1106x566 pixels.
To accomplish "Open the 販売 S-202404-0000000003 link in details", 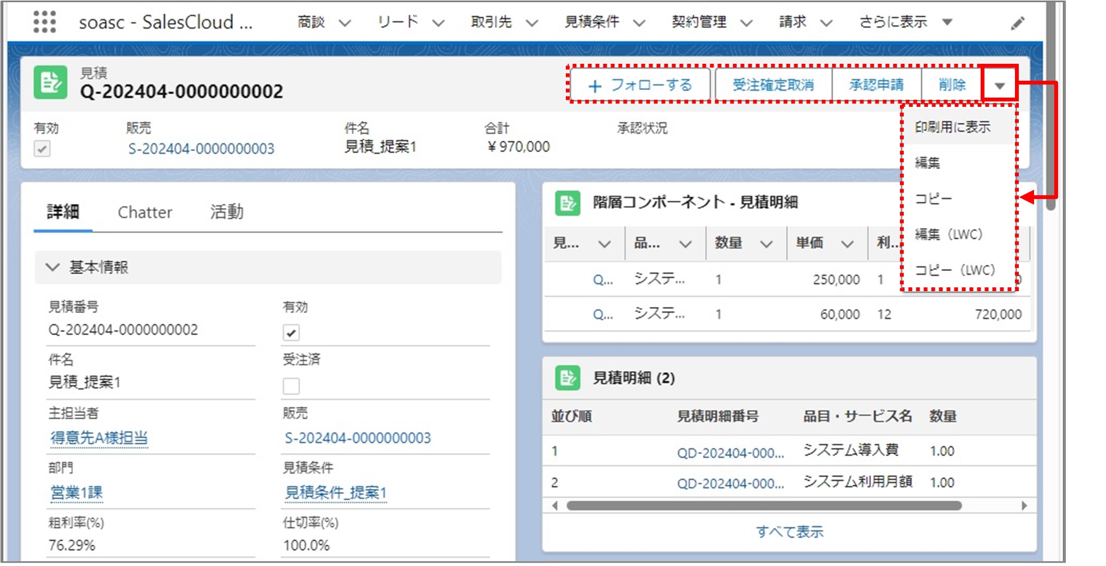I will click(x=358, y=437).
